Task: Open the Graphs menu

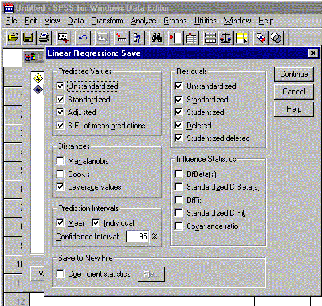Action: tap(175, 21)
